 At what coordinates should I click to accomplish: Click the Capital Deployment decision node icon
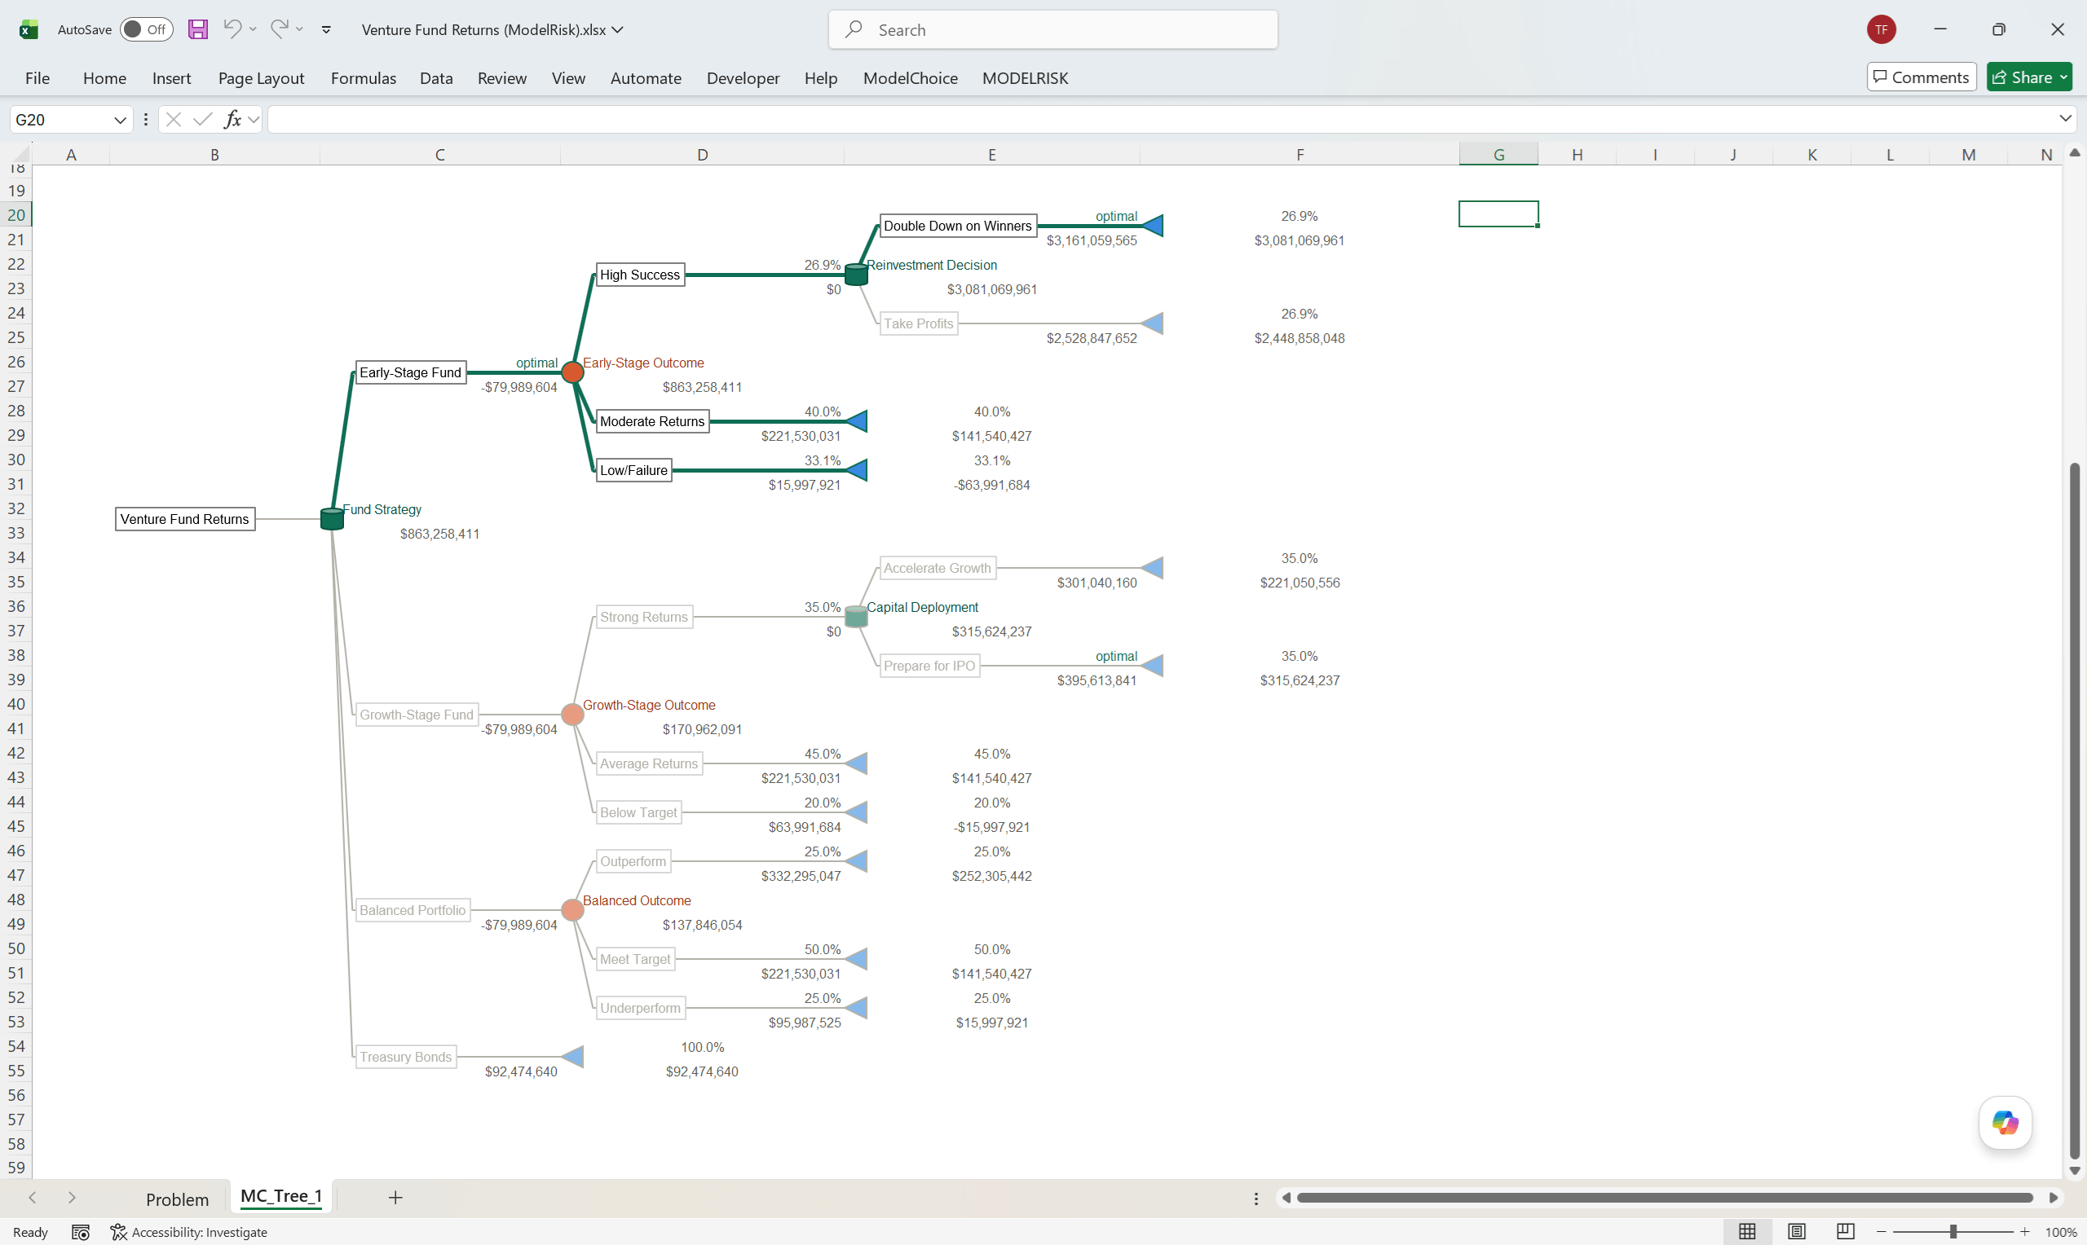click(856, 617)
